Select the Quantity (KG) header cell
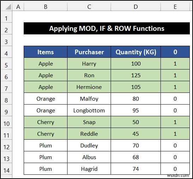 (x=136, y=52)
